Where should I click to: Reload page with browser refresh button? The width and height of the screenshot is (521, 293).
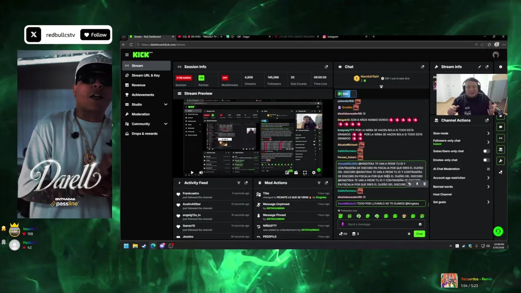pyautogui.click(x=131, y=44)
